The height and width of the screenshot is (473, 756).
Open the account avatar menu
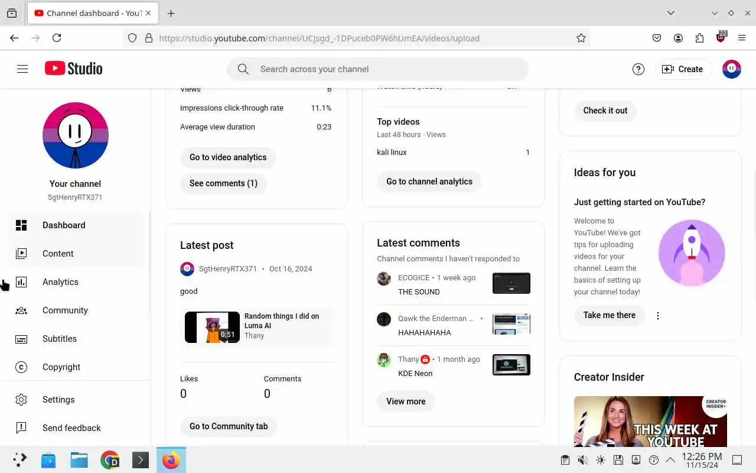coord(731,69)
